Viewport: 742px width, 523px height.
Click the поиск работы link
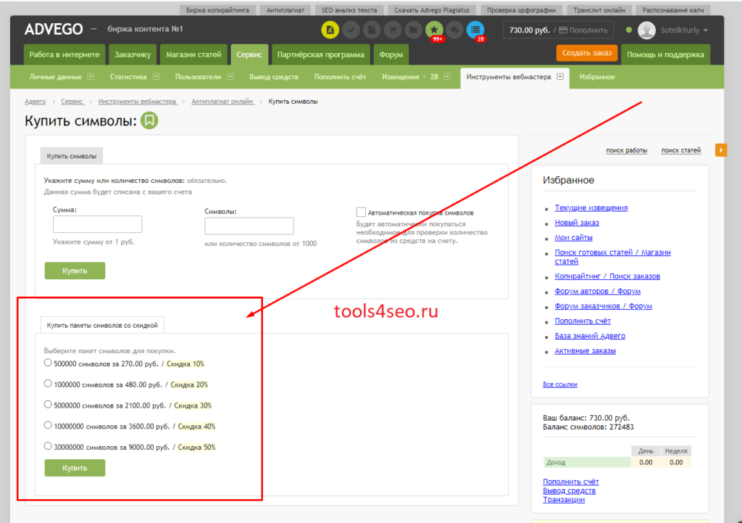coord(627,150)
